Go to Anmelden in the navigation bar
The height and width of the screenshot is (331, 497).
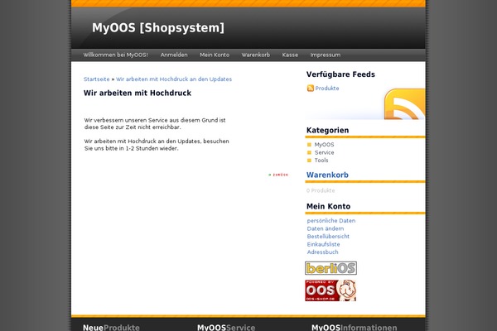pos(174,55)
